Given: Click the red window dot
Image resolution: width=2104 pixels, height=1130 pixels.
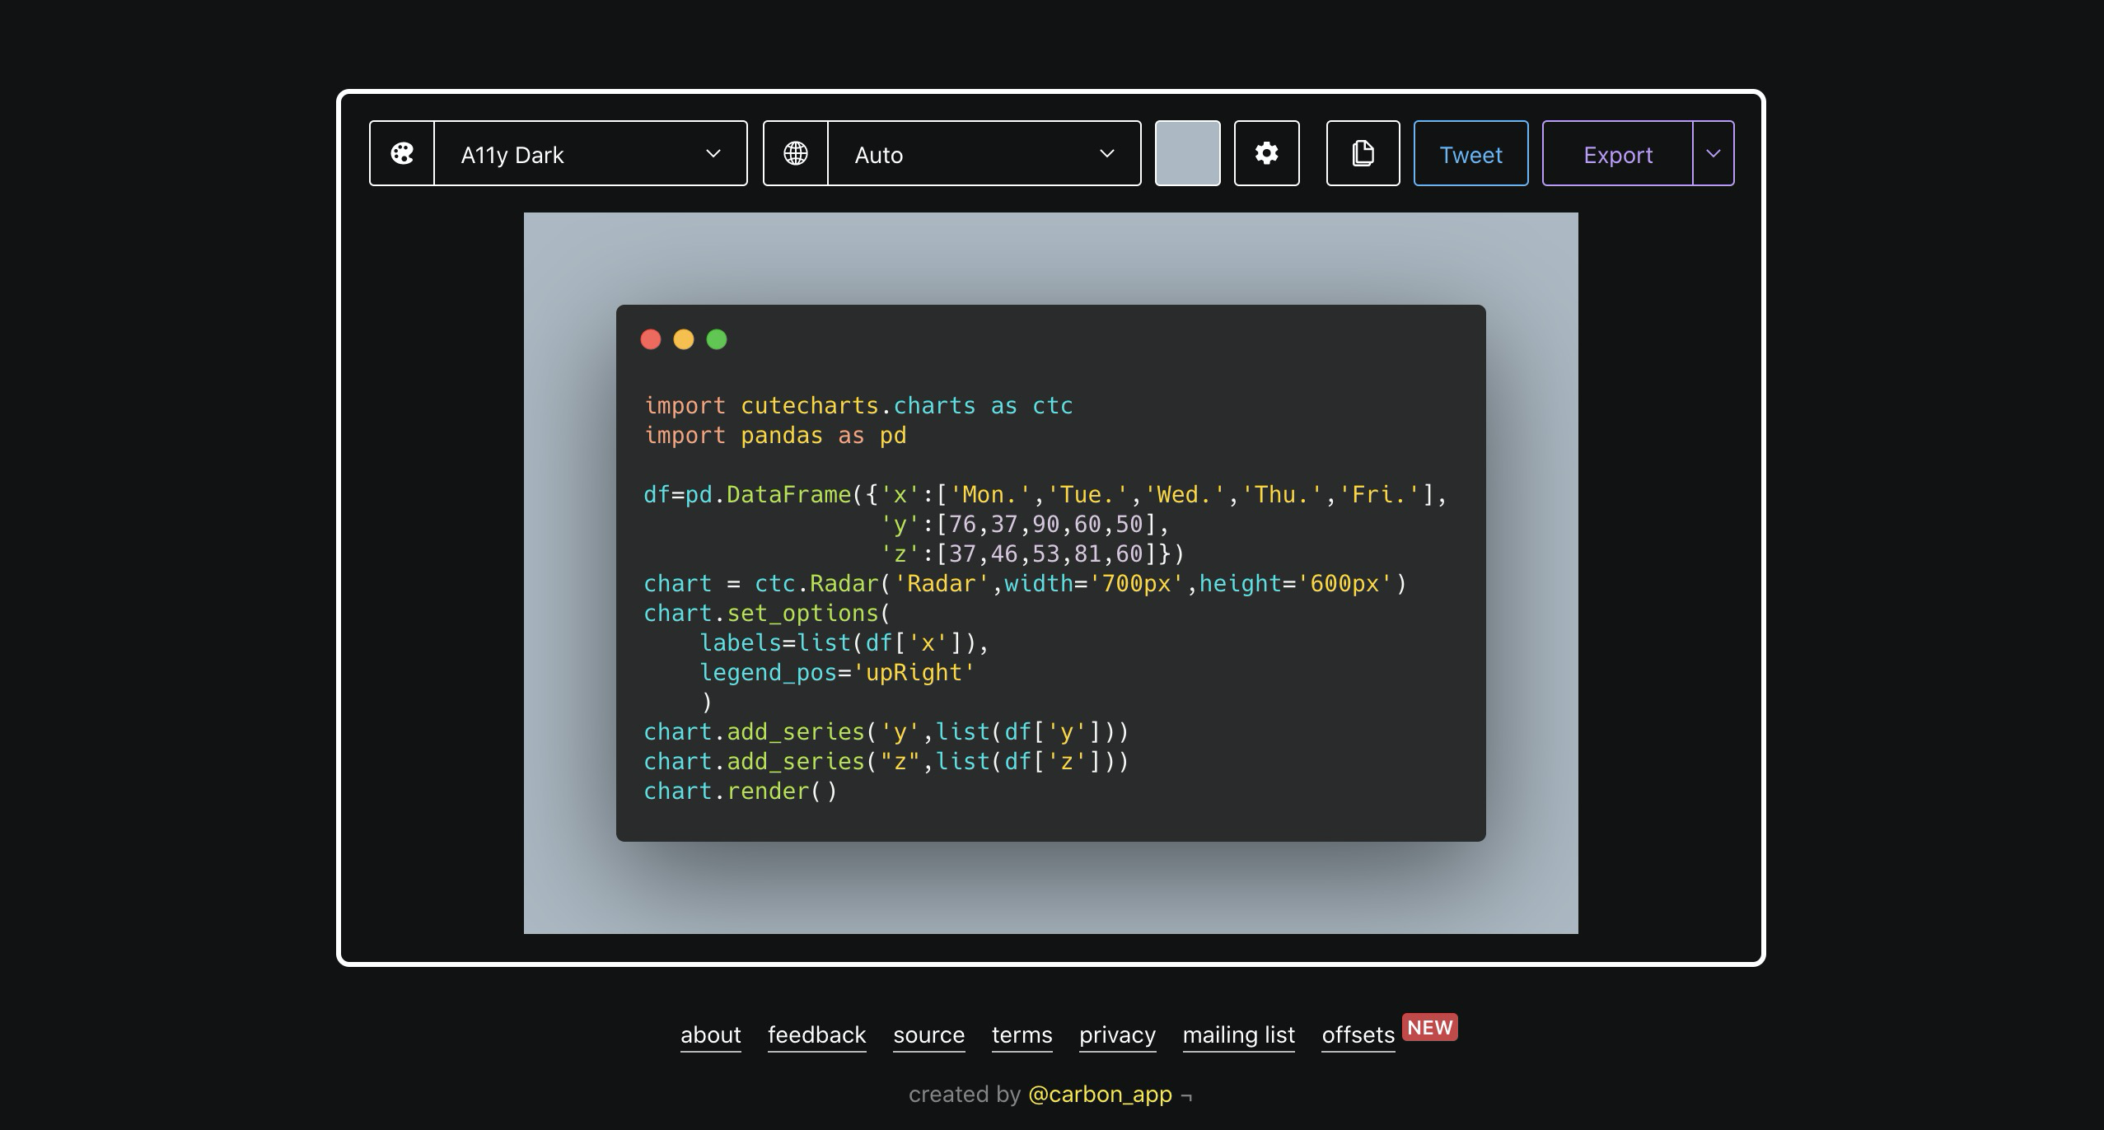Looking at the screenshot, I should (651, 339).
